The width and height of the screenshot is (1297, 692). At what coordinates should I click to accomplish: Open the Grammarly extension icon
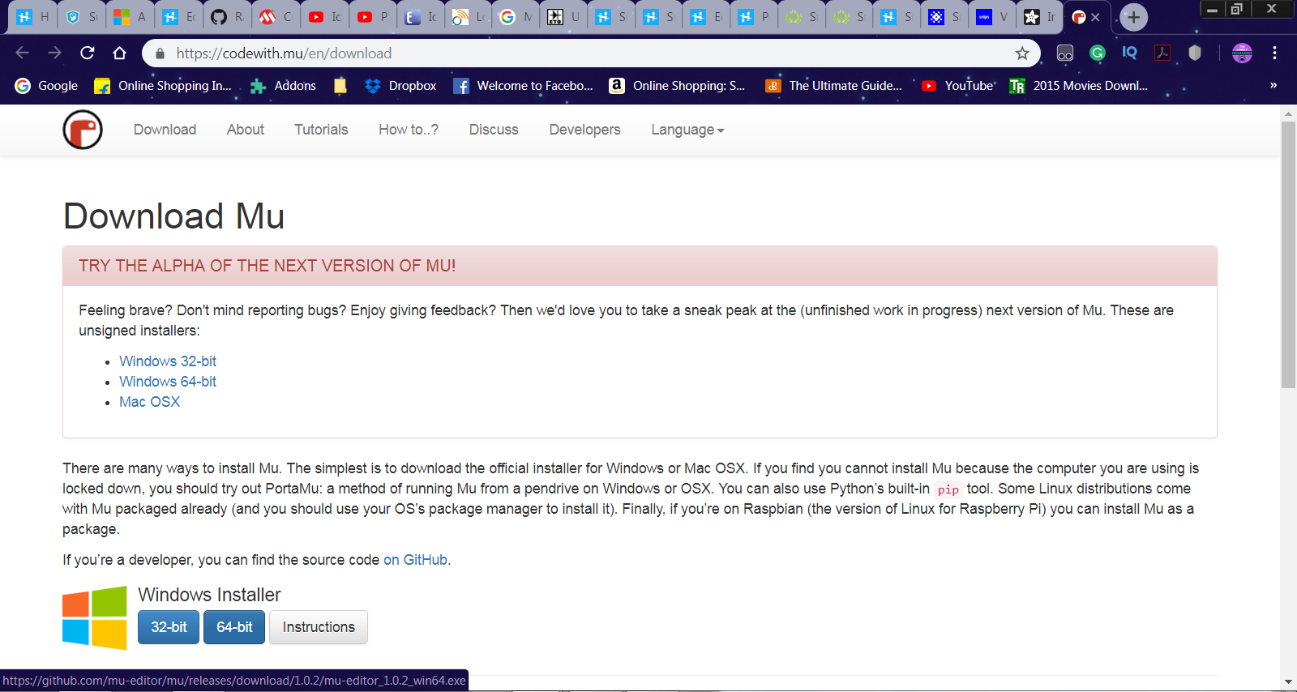point(1098,53)
